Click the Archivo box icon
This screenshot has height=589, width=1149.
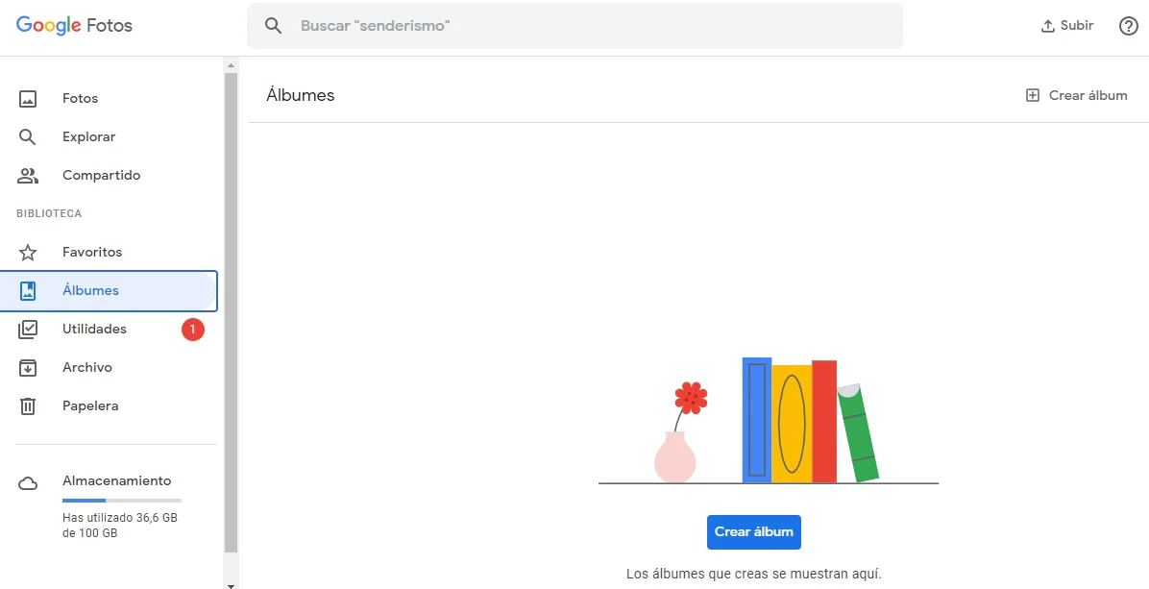[x=28, y=368]
